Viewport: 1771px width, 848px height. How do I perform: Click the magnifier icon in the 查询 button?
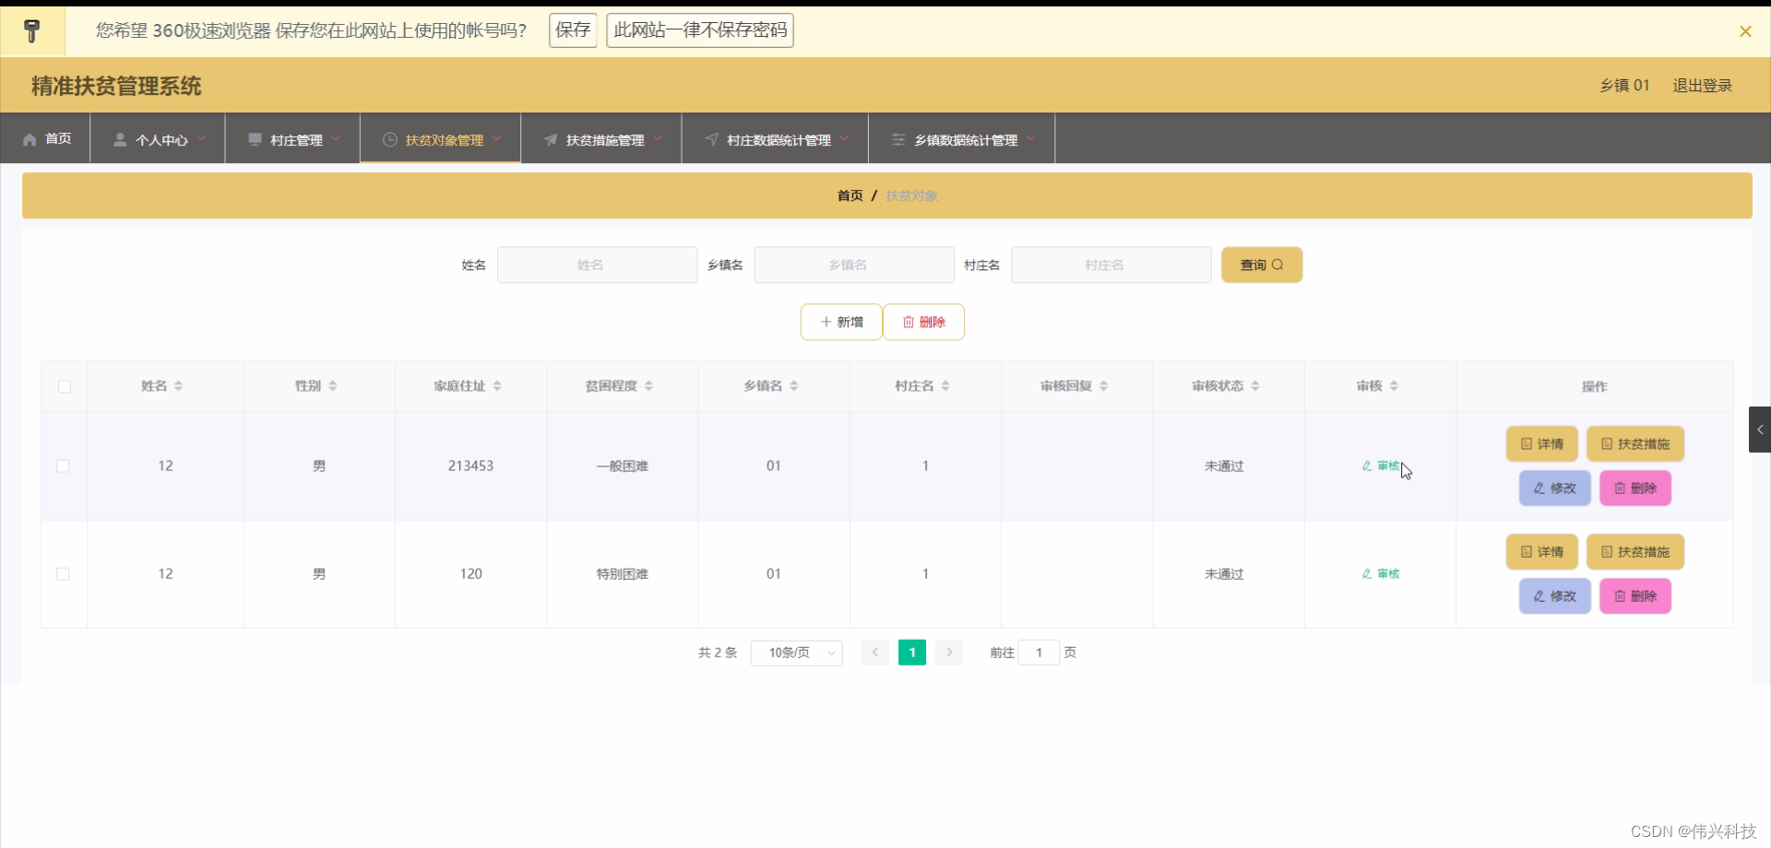point(1276,265)
